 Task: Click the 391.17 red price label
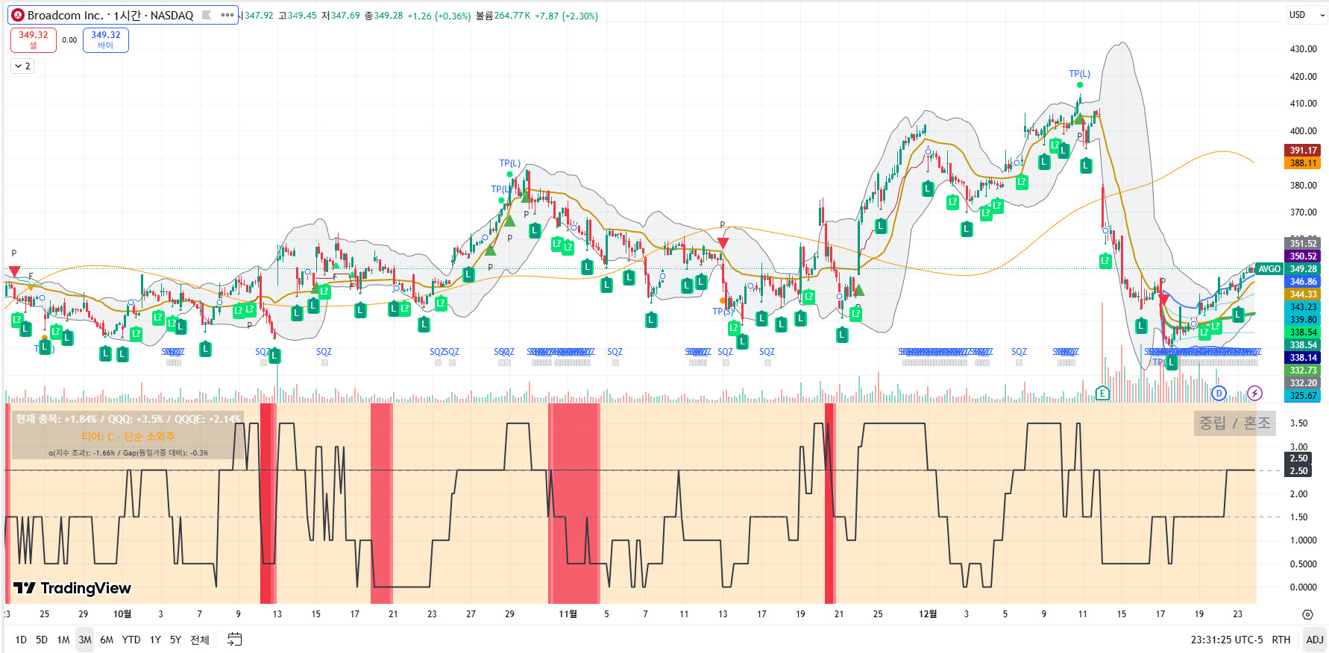[x=1303, y=151]
